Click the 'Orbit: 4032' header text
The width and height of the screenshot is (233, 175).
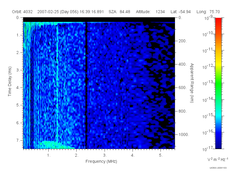(22, 12)
